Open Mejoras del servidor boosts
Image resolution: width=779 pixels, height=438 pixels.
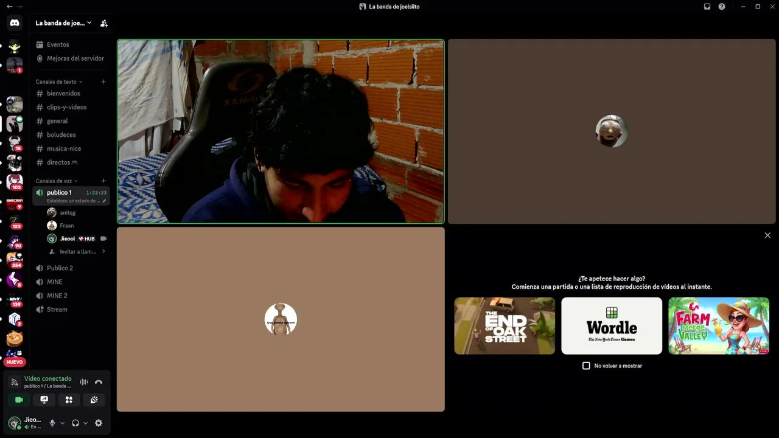71,58
